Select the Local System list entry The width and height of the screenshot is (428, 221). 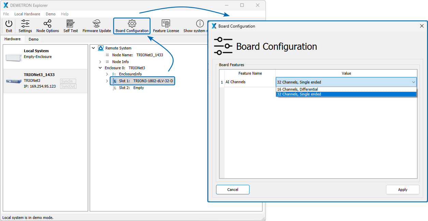[x=45, y=57]
